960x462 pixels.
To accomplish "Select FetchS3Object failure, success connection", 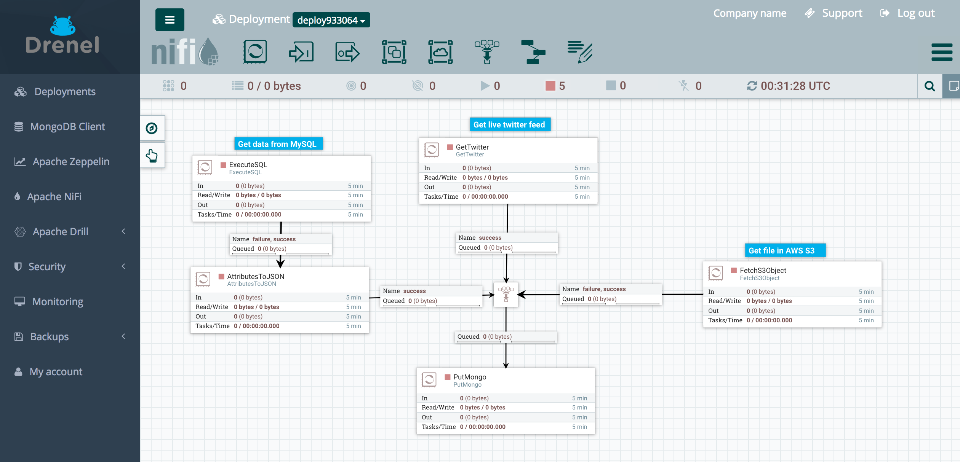I will [x=611, y=294].
